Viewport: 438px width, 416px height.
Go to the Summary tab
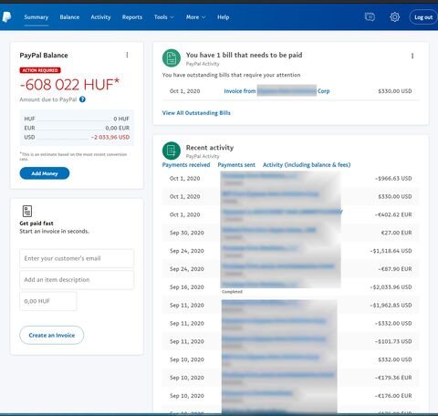coord(36,17)
